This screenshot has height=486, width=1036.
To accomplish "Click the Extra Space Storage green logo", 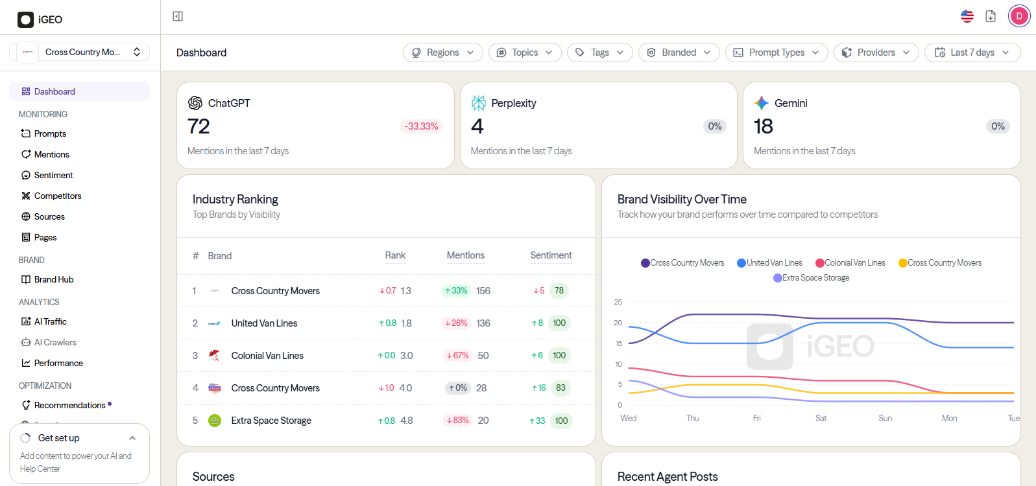I will click(x=215, y=421).
